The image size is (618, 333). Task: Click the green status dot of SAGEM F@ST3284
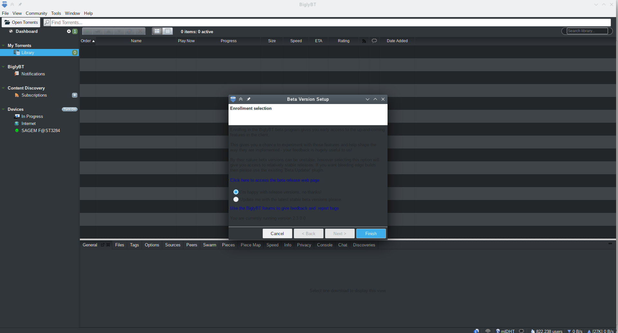coord(17,130)
